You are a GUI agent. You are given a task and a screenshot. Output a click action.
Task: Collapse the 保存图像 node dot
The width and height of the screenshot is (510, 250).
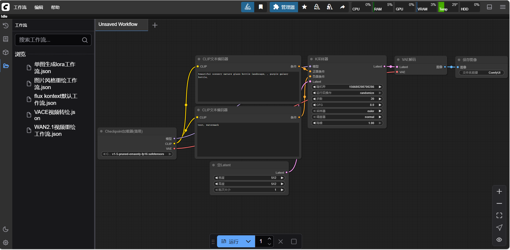[x=459, y=60]
